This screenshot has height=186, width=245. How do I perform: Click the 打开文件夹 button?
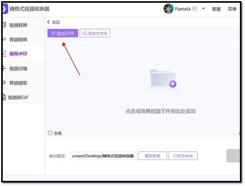coord(183,156)
